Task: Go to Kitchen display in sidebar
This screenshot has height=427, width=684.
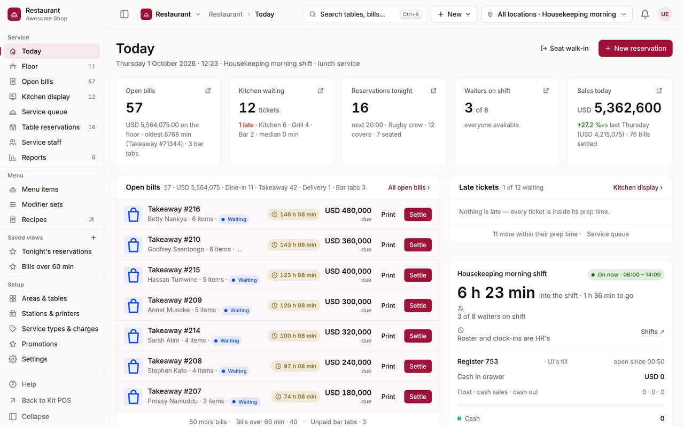Action: click(52, 97)
